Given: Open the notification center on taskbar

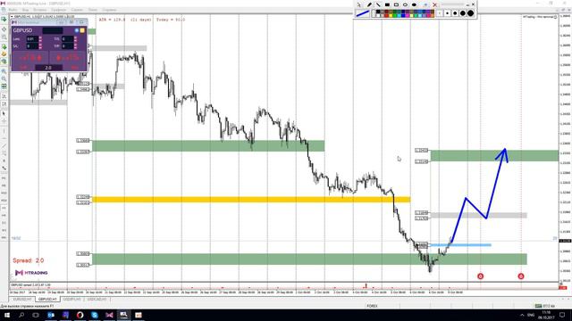Looking at the screenshot, I should pos(562,315).
